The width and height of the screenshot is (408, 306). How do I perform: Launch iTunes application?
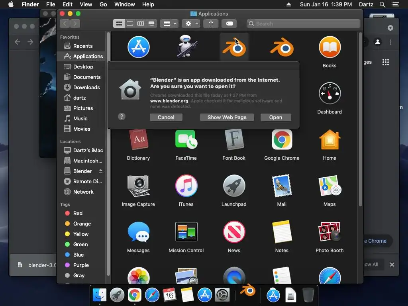click(x=186, y=186)
